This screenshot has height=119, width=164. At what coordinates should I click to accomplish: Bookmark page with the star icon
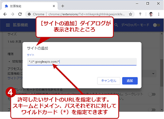pyautogui.click(x=130, y=14)
